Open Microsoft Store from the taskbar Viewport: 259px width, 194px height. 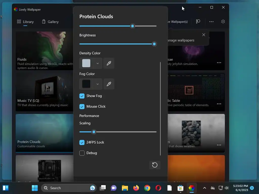(x=180, y=188)
